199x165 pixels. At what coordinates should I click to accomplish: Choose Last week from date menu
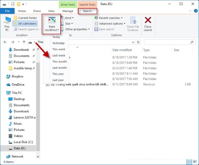59,55
